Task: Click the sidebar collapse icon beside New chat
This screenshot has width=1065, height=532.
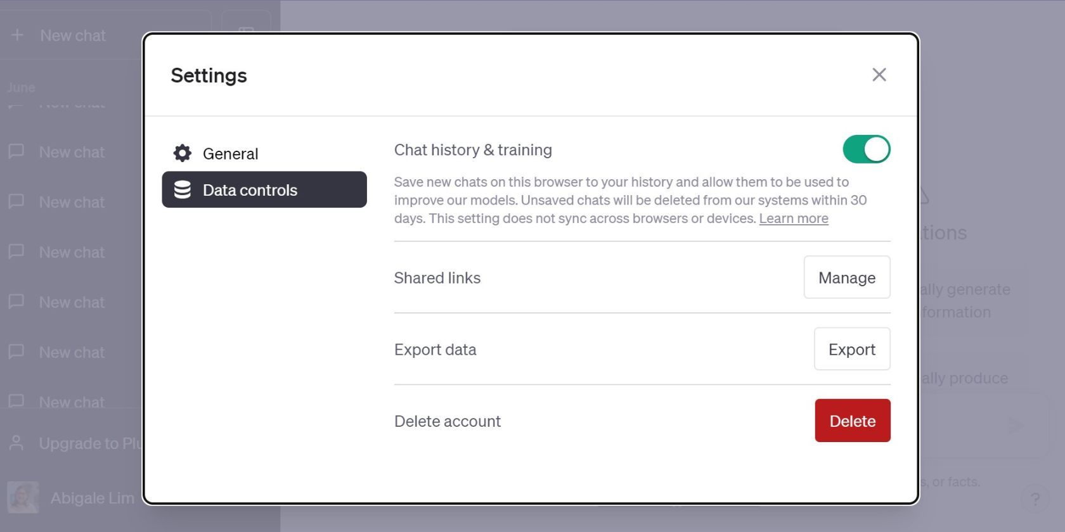Action: (246, 32)
